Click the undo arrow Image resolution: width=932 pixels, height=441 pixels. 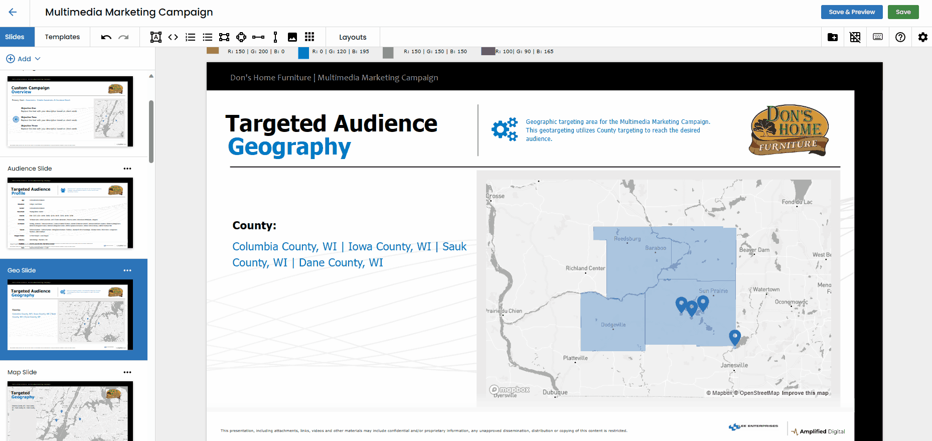(x=106, y=37)
